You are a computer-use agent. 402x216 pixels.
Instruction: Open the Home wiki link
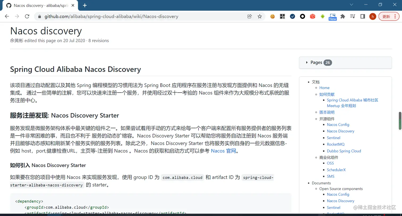click(x=324, y=88)
